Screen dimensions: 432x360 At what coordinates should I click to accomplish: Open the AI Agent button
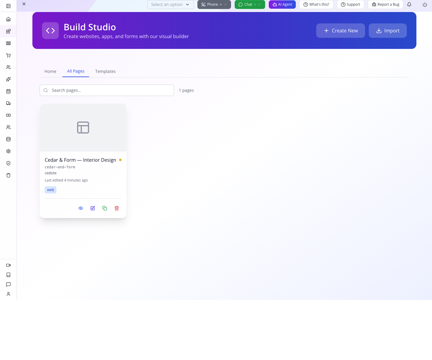point(282,4)
